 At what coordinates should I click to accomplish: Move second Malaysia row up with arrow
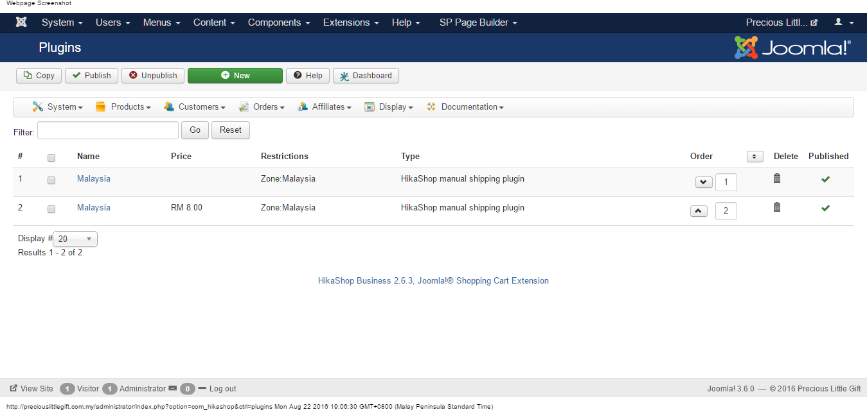699,211
